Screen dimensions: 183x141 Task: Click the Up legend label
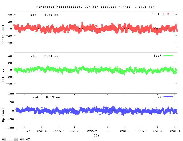click(x=160, y=97)
